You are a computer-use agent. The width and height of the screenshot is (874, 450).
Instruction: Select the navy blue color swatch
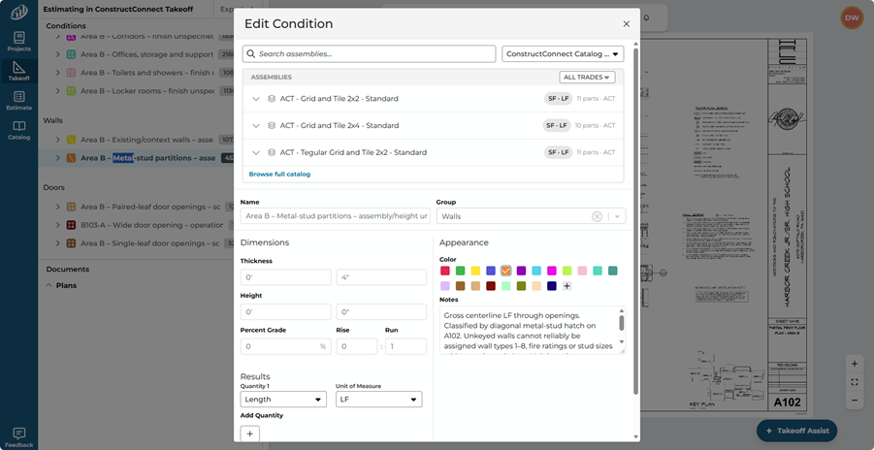click(552, 286)
